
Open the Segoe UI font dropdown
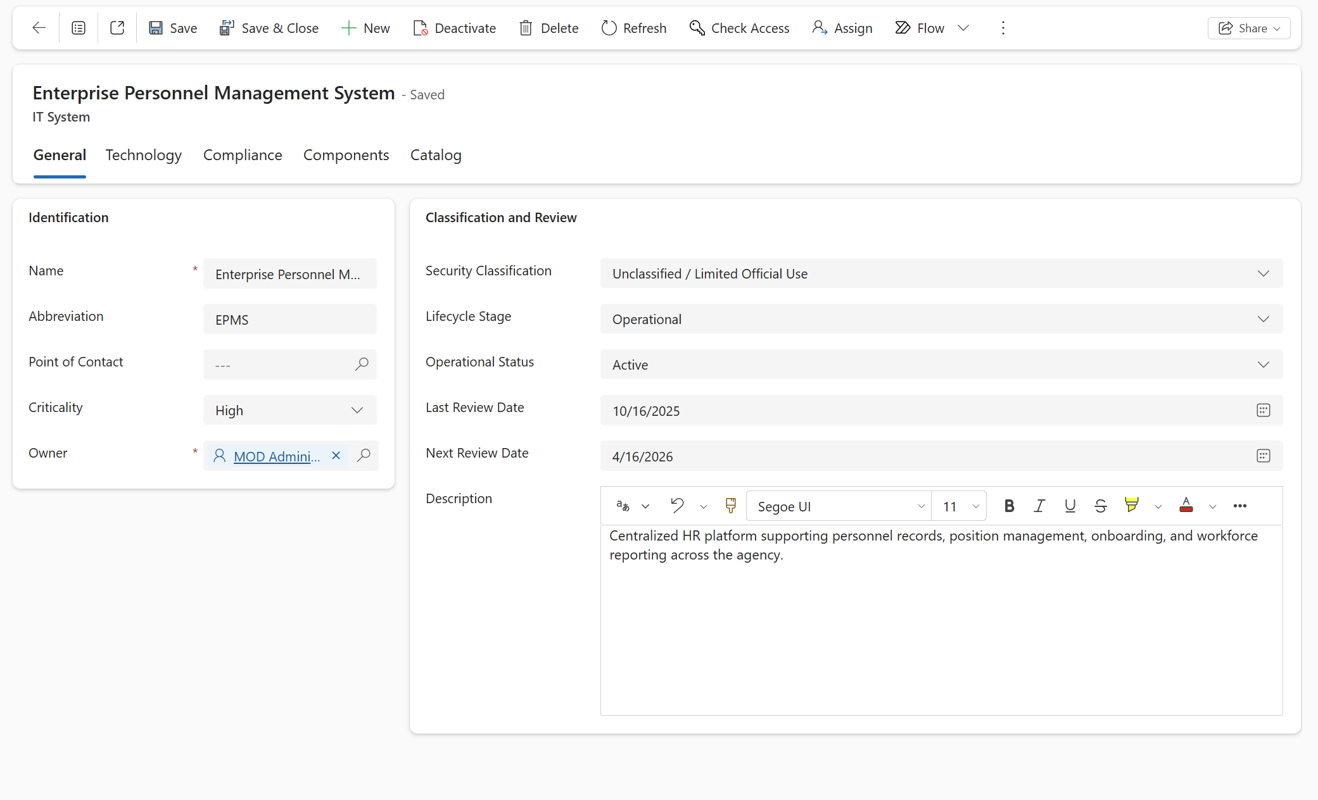(838, 506)
